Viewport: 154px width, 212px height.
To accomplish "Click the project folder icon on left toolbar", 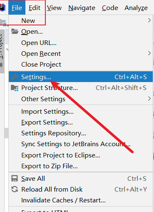I will click(x=3, y=22).
